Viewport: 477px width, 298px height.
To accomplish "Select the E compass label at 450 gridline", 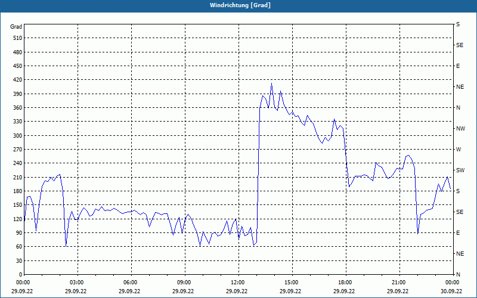I will 458,66.
